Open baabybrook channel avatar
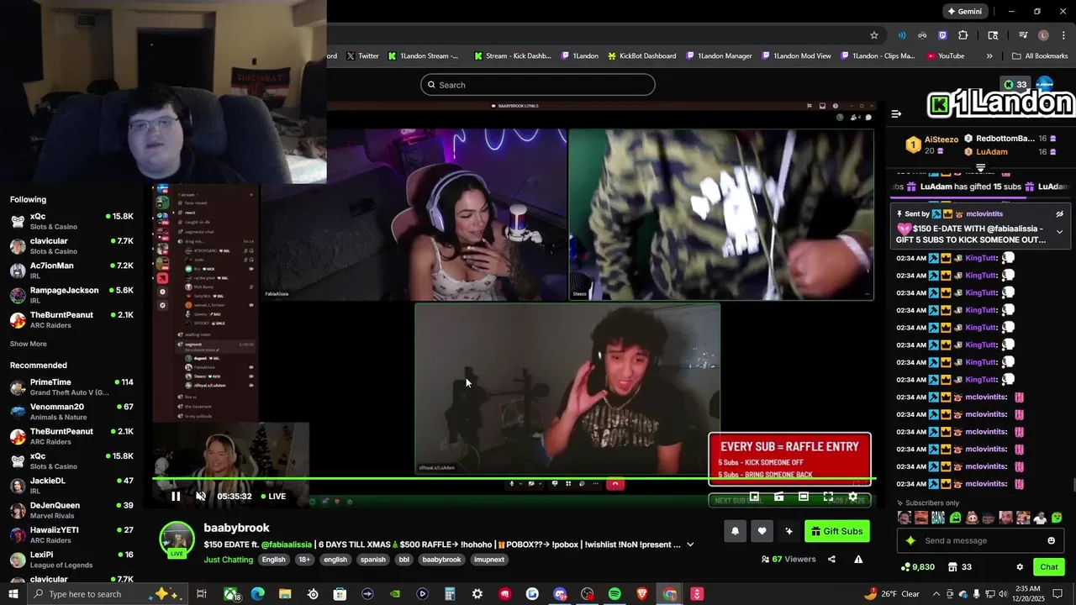 pyautogui.click(x=177, y=539)
